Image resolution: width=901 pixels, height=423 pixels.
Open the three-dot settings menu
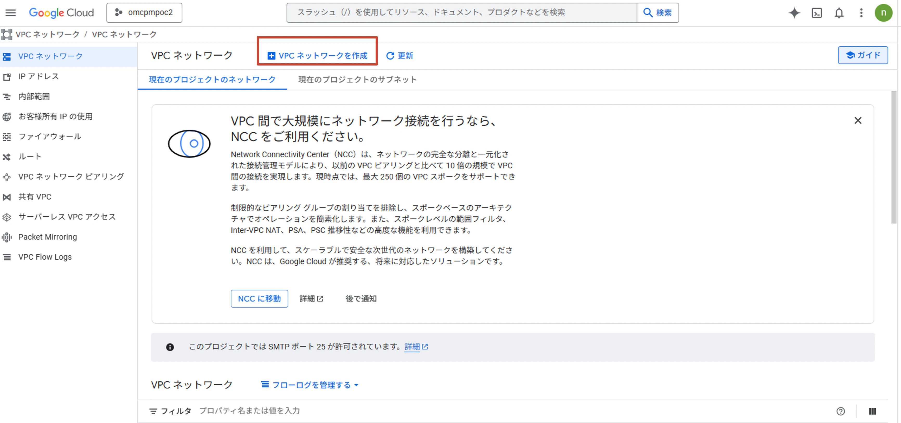(861, 13)
